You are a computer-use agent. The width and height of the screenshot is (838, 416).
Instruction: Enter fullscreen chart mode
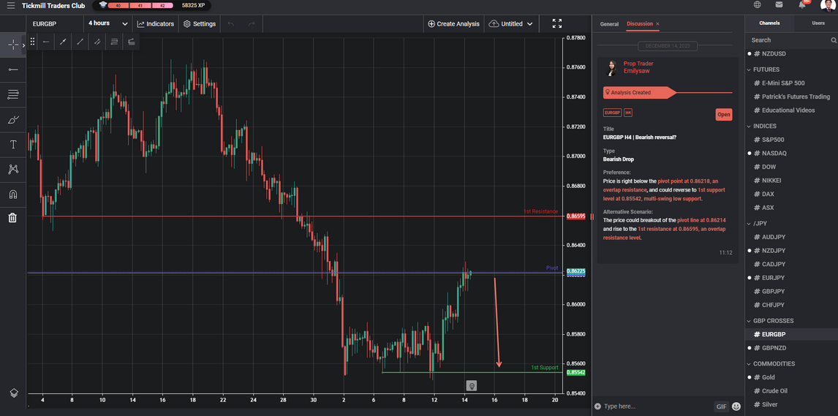[557, 23]
